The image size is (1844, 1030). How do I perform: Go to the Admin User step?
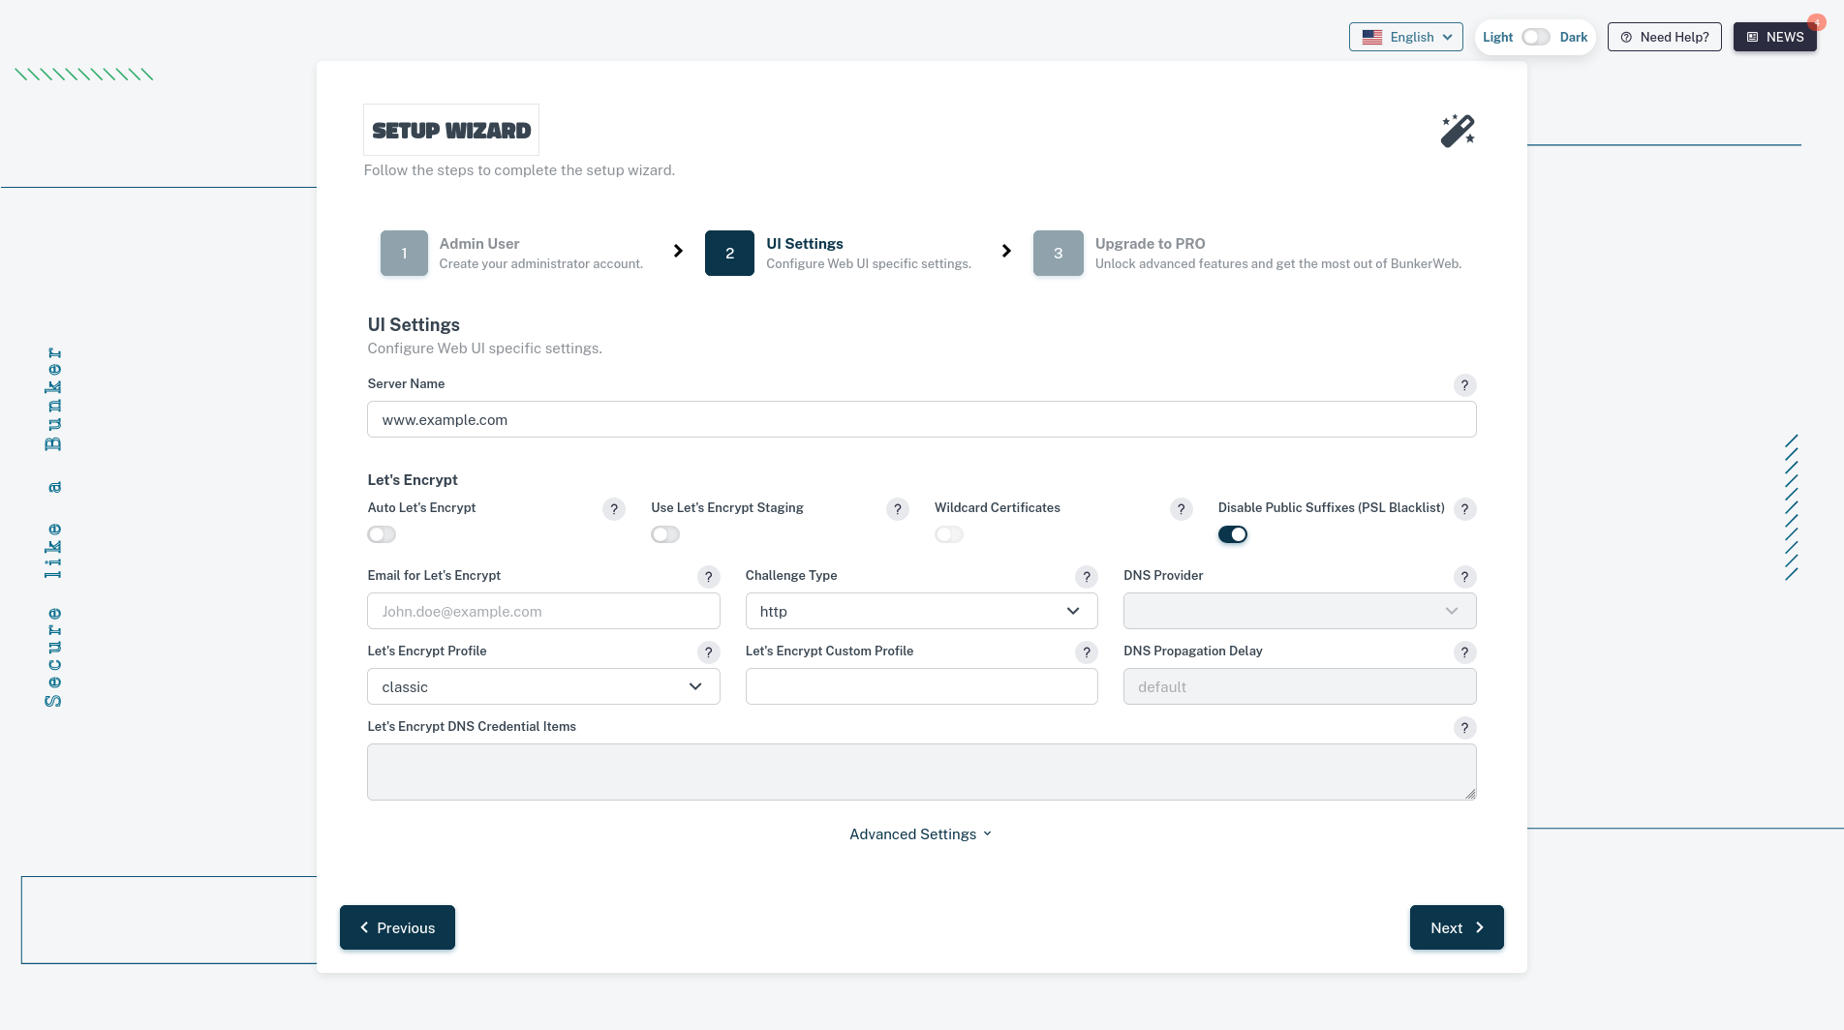404,253
